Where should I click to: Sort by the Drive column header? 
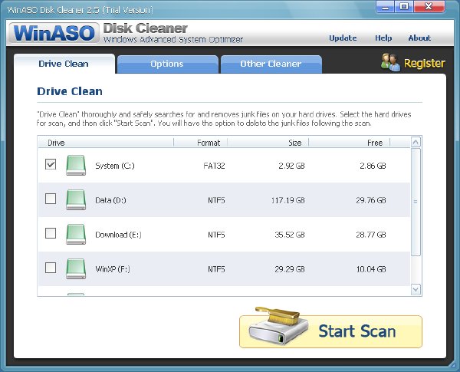pyautogui.click(x=106, y=143)
